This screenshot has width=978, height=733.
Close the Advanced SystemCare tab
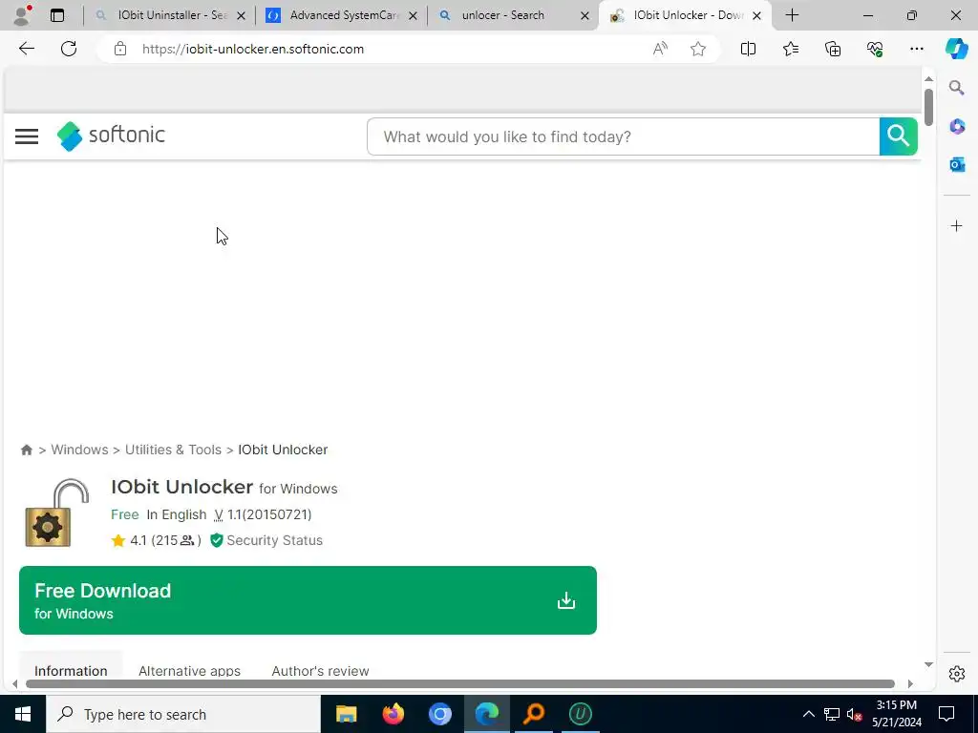pos(413,15)
